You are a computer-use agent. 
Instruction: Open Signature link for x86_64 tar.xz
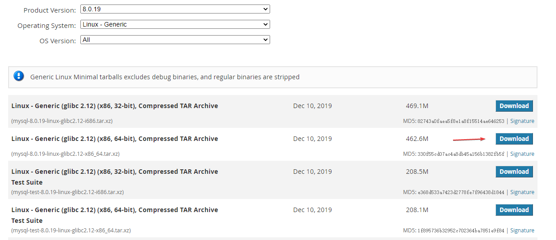point(522,154)
